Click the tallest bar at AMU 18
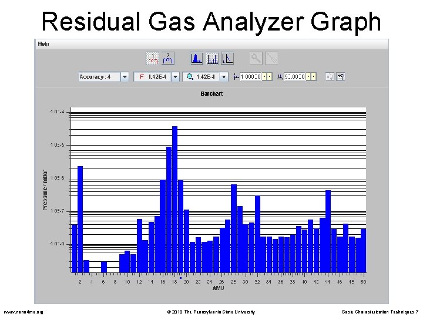This screenshot has width=423, height=317. pos(175,200)
